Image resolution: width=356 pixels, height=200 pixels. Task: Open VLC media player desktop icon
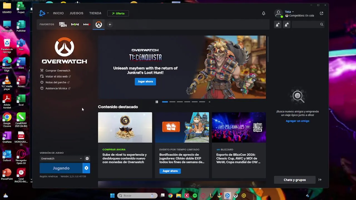(x=7, y=83)
